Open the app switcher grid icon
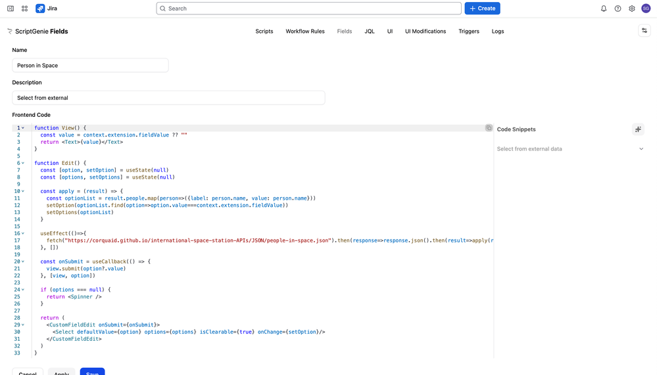 25,9
